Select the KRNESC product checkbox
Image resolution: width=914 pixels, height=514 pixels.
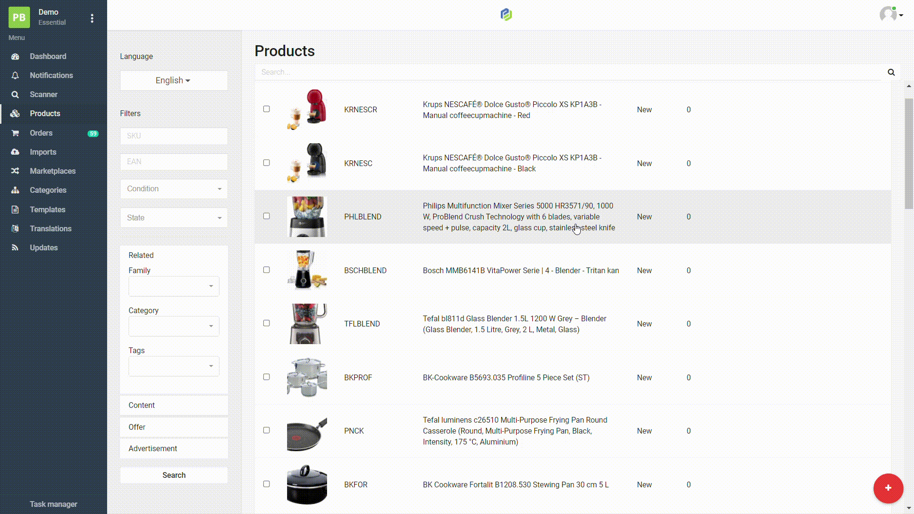267,163
